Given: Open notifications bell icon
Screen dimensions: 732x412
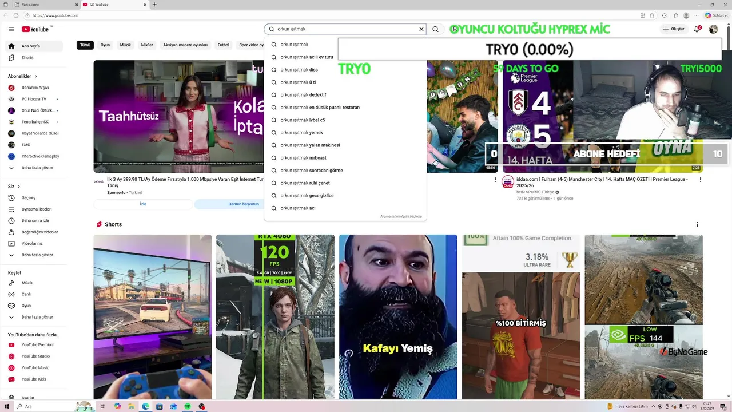Looking at the screenshot, I should pyautogui.click(x=697, y=29).
